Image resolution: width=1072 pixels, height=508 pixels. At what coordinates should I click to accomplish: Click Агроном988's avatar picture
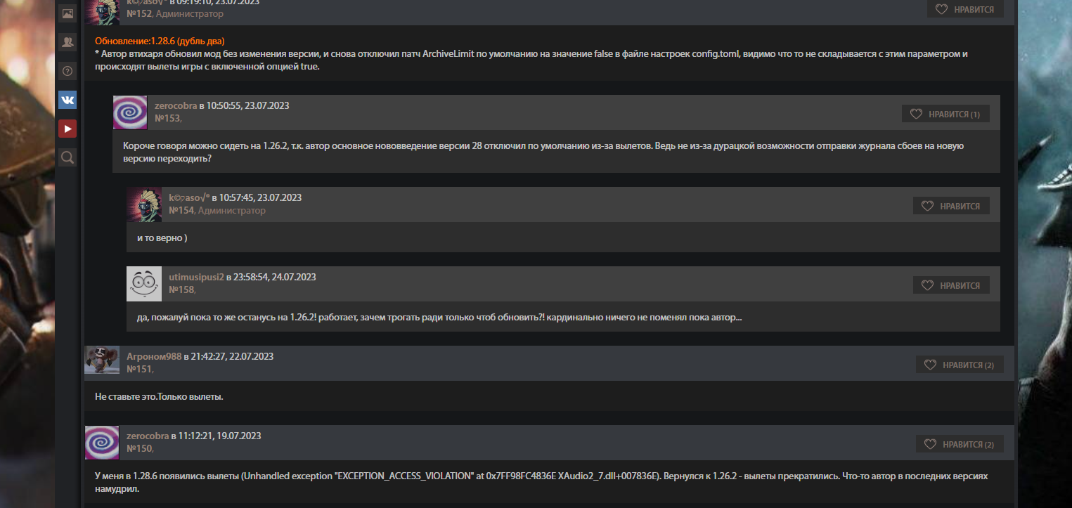pyautogui.click(x=102, y=360)
